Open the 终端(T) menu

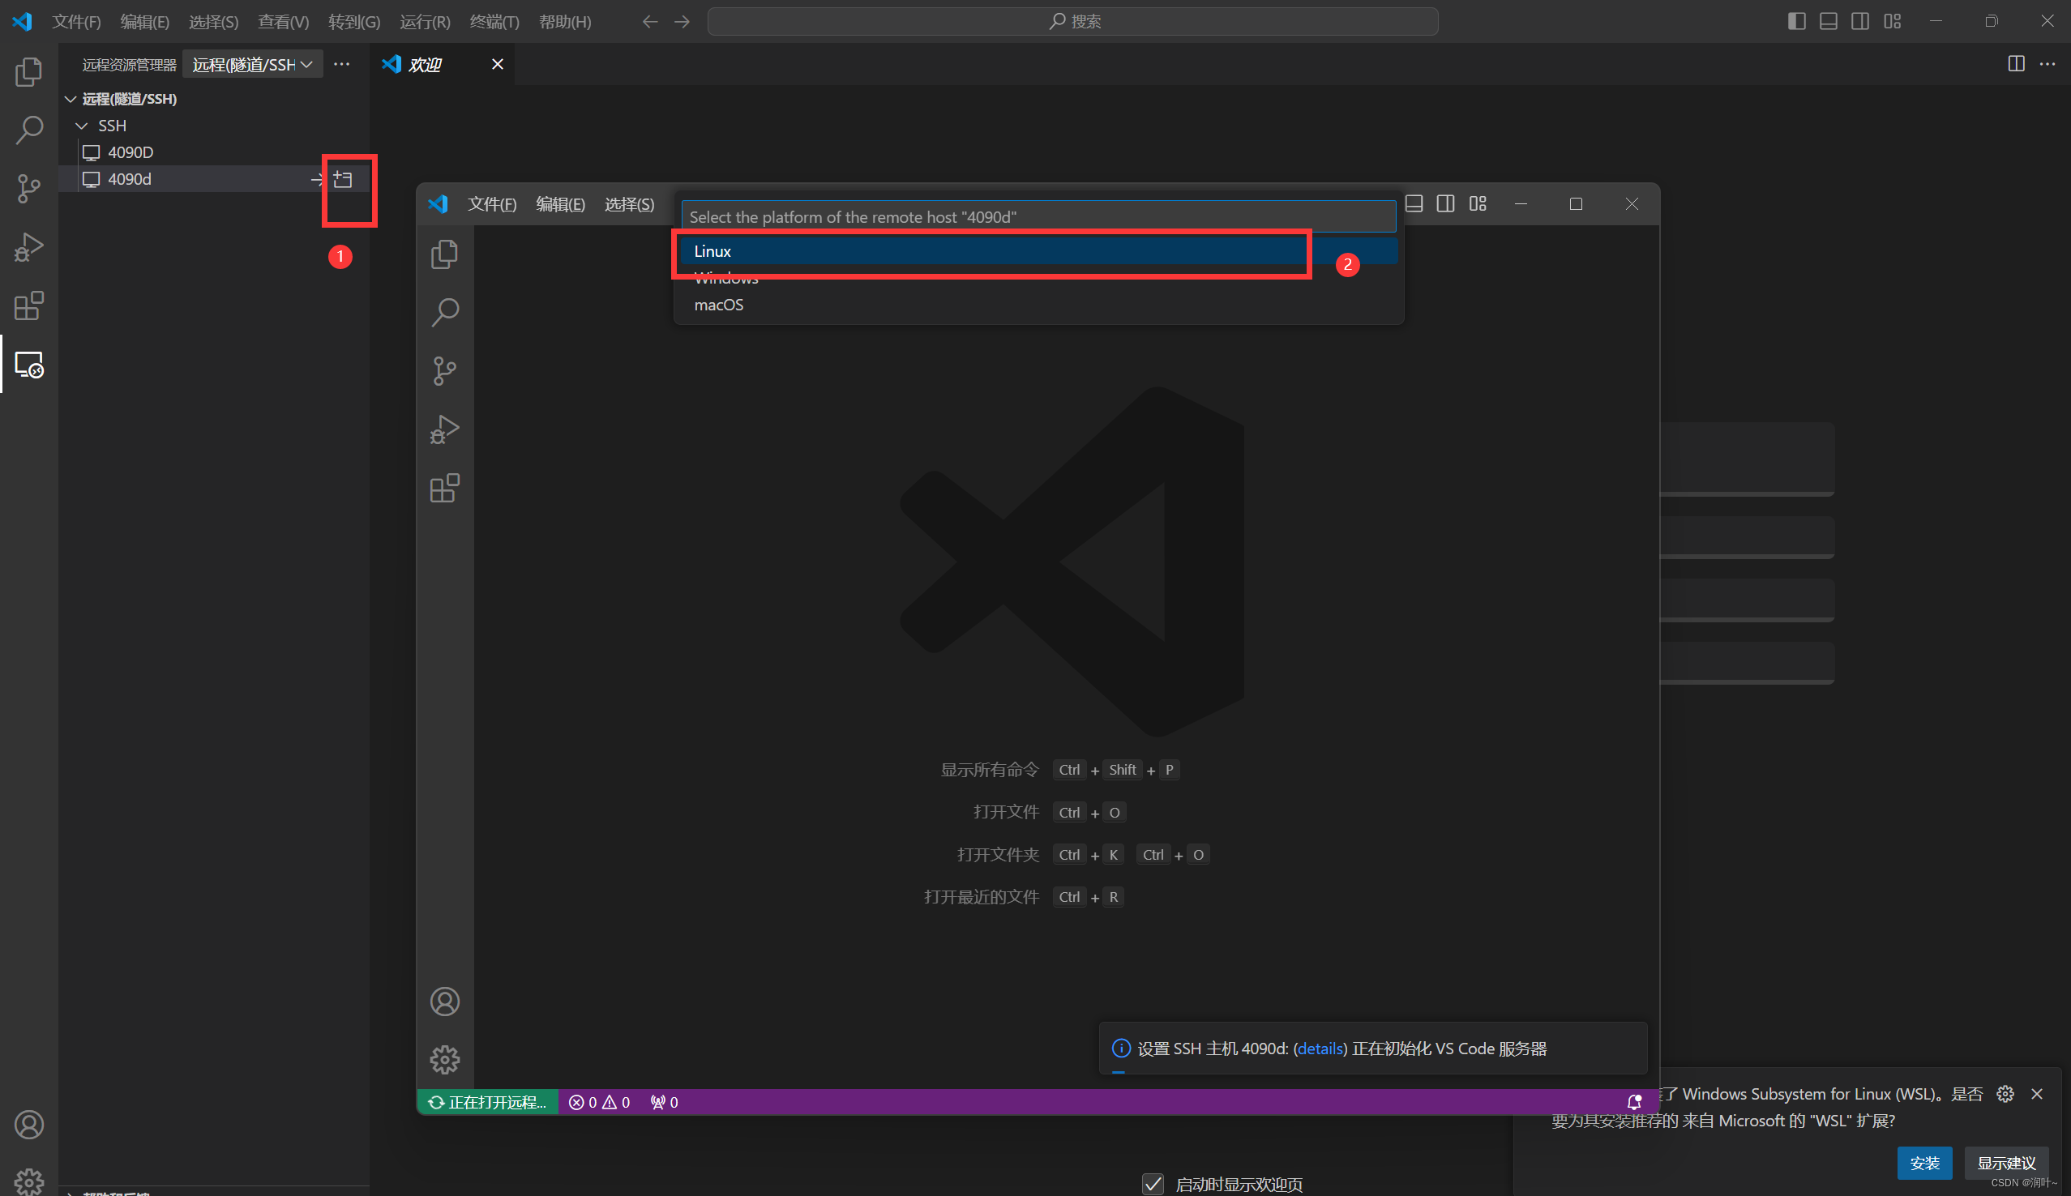coord(494,22)
